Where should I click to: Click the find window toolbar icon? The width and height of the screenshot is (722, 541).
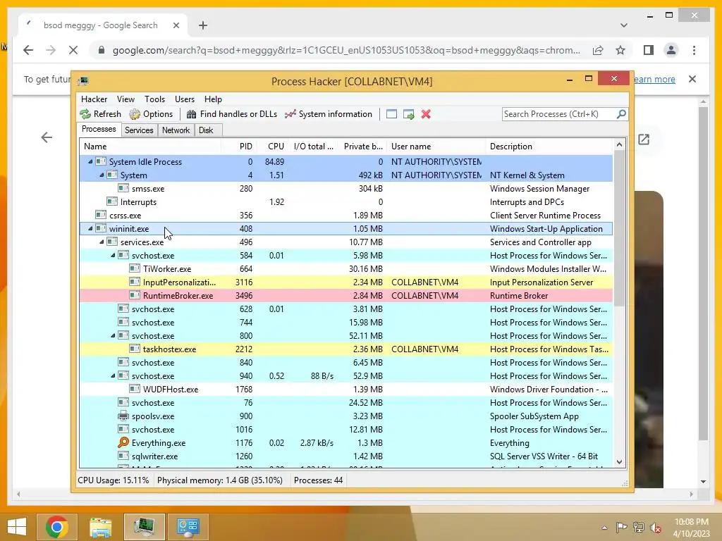pos(391,114)
